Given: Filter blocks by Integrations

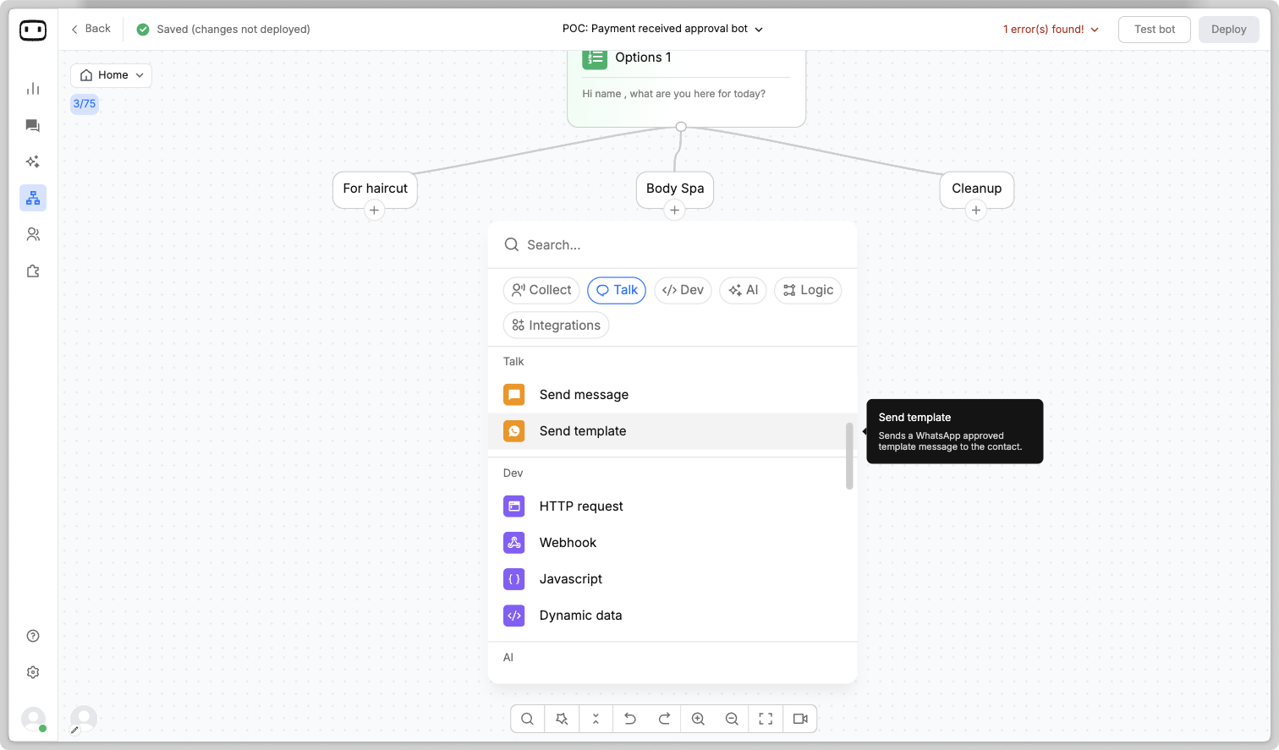Looking at the screenshot, I should [556, 326].
